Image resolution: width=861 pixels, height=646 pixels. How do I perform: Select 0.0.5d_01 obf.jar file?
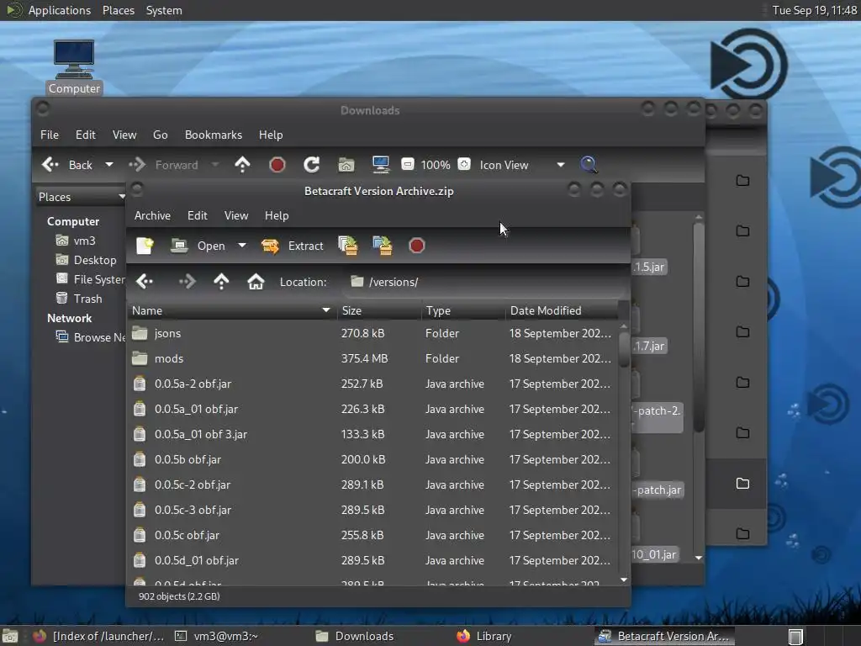(372, 561)
